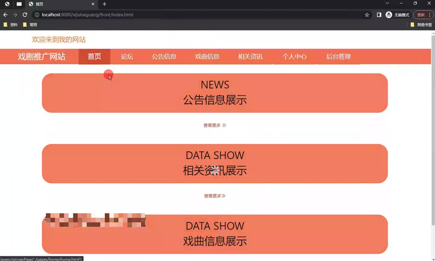Click the browser back arrow

tap(5, 14)
